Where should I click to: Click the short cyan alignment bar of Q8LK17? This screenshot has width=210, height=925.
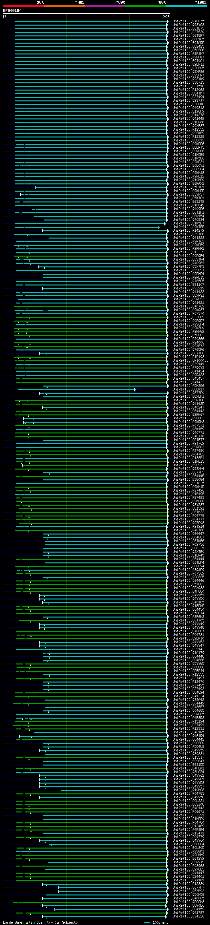(77, 389)
